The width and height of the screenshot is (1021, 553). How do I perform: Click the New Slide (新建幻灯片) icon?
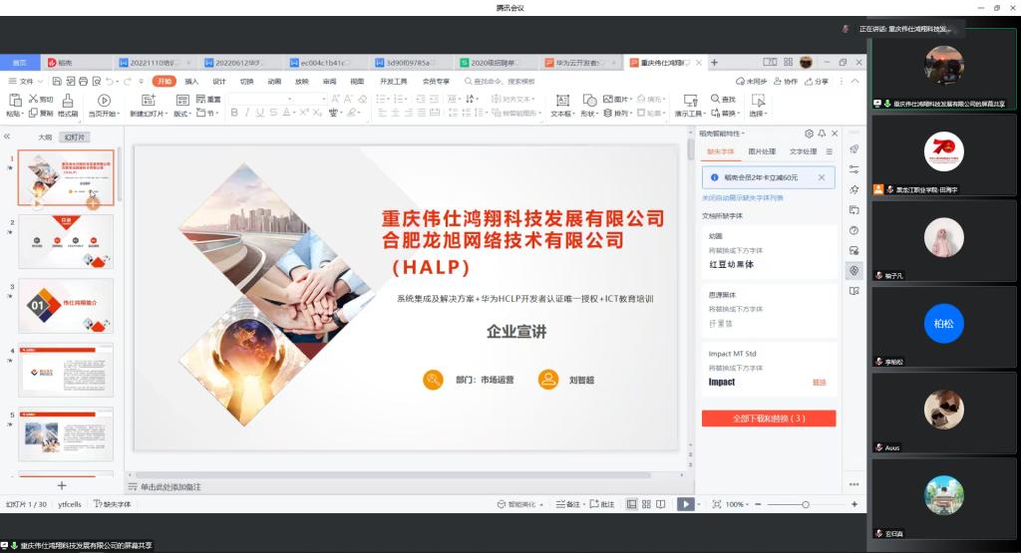(149, 100)
